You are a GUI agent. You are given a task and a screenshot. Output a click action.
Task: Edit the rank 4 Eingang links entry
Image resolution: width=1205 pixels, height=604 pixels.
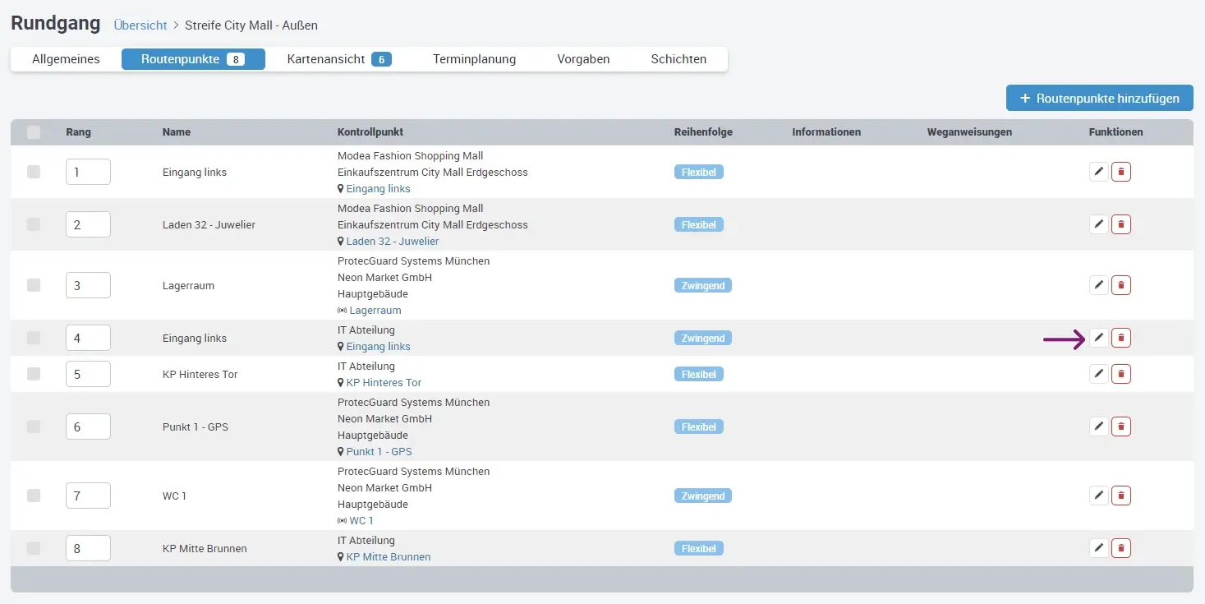click(1098, 338)
